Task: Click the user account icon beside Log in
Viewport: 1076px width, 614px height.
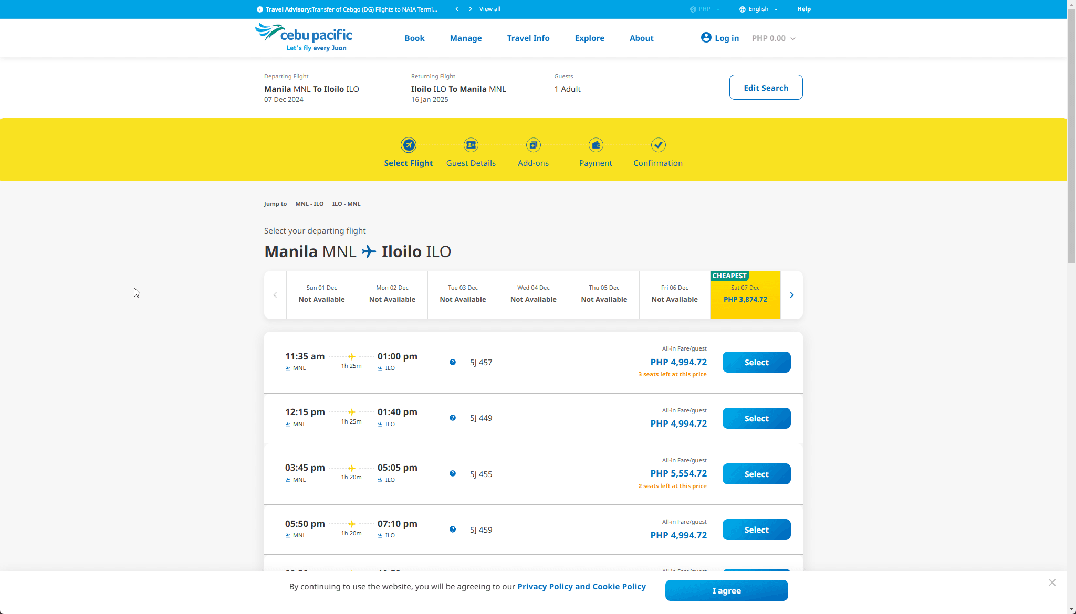Action: (x=706, y=37)
